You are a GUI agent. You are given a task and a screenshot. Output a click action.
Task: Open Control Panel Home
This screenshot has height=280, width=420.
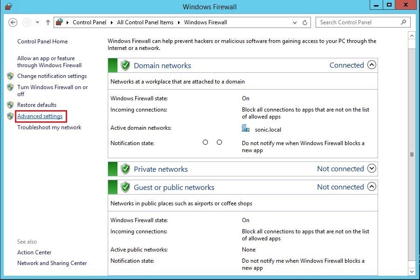pos(42,42)
